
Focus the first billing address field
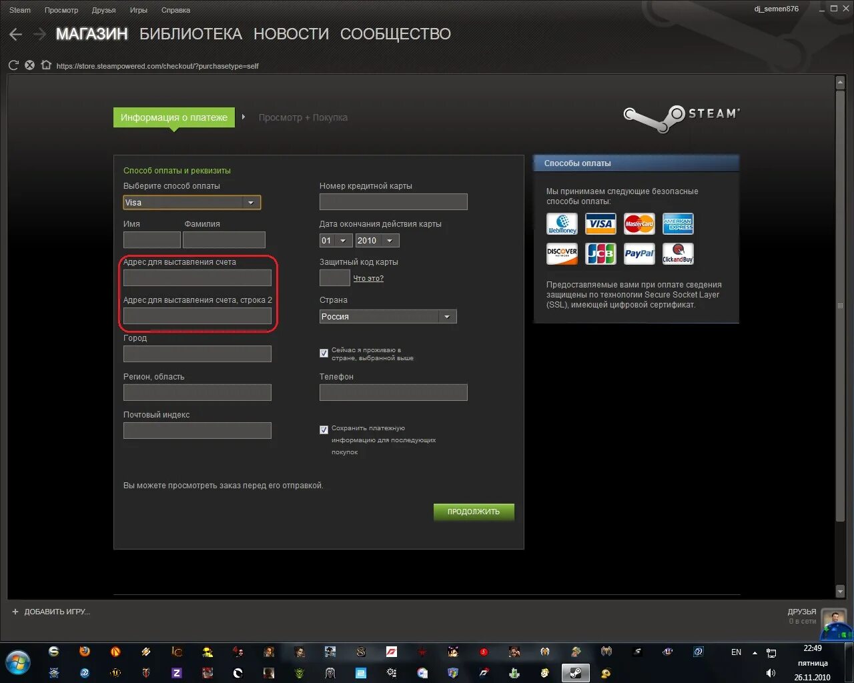click(x=197, y=278)
